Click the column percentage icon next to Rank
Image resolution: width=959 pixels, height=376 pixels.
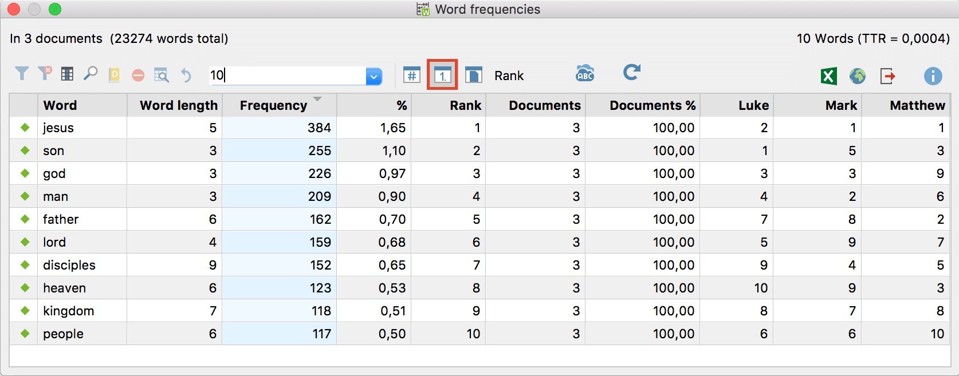[x=473, y=75]
